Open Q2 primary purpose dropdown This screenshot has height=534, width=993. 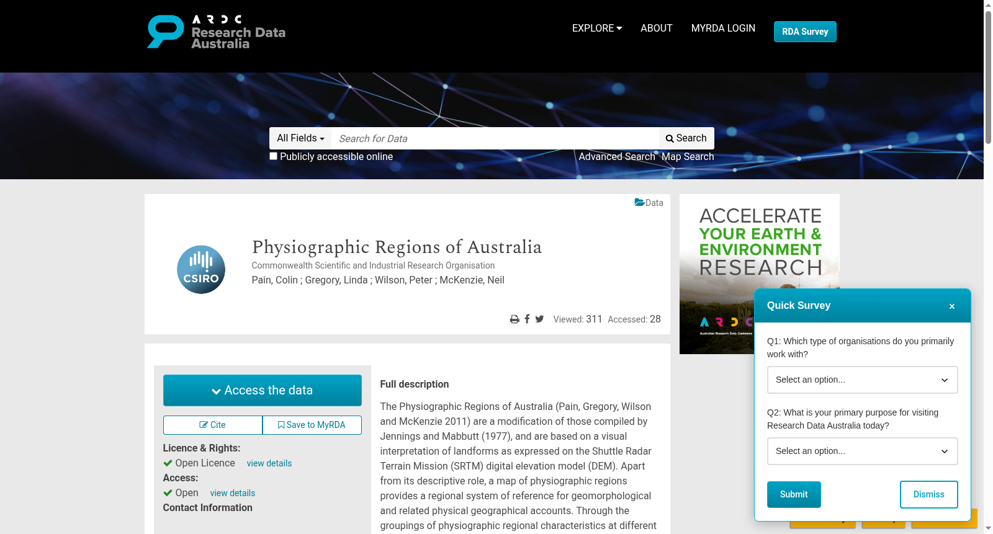coord(863,452)
